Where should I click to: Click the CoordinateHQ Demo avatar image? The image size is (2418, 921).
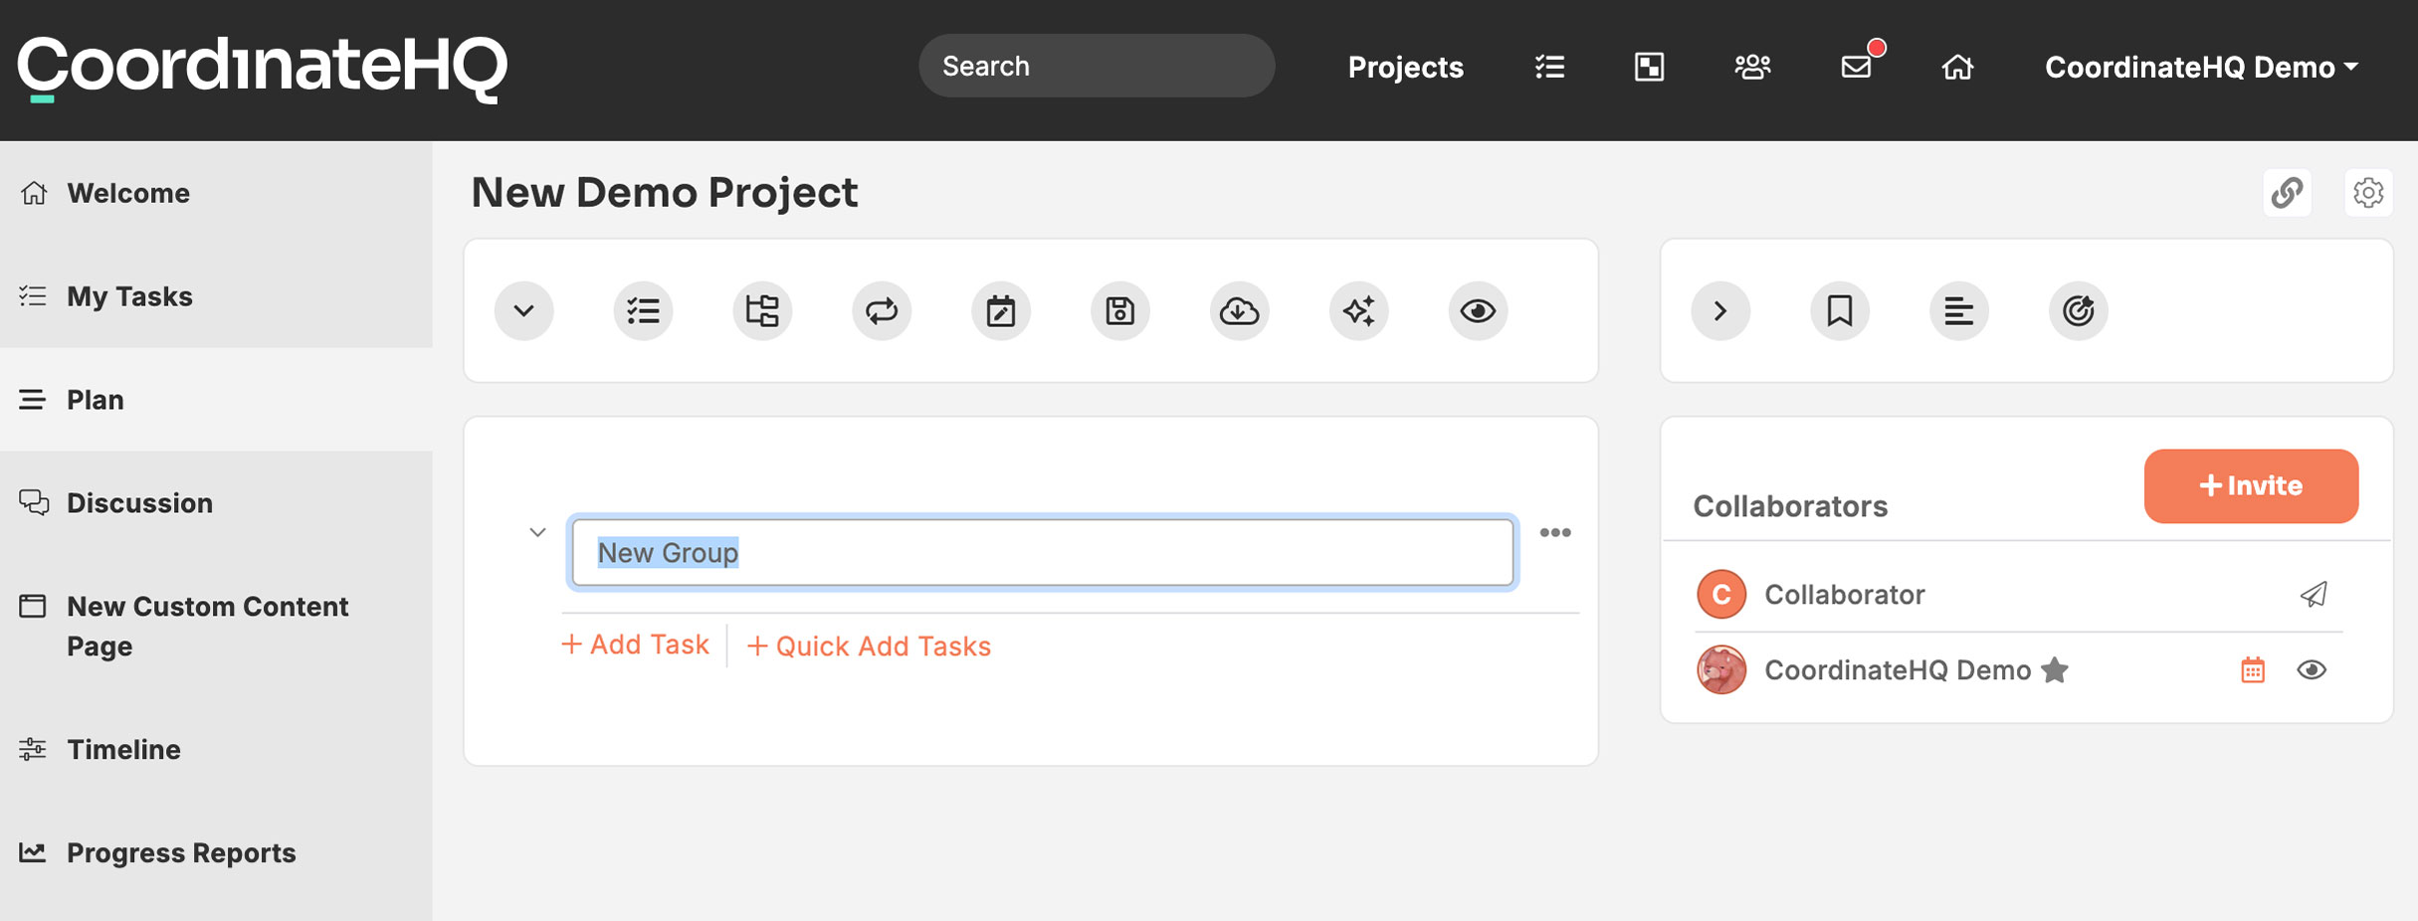click(1721, 670)
